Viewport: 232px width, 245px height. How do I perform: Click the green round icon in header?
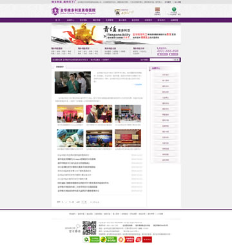[174, 10]
